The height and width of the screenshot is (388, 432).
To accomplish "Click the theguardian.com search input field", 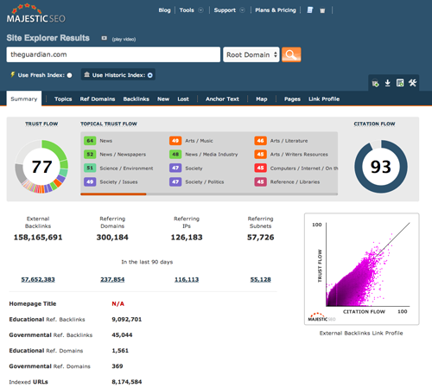I will pos(113,54).
